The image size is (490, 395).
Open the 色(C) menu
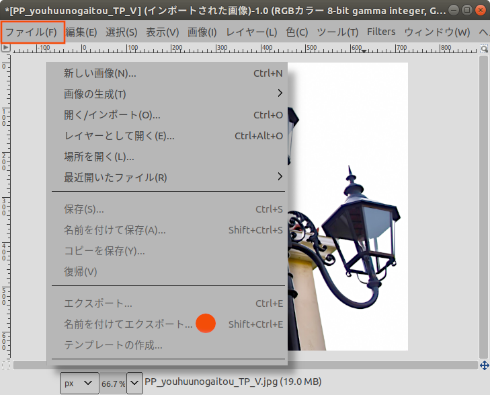pyautogui.click(x=297, y=32)
